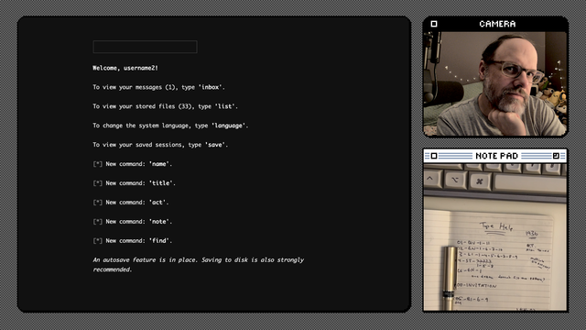This screenshot has height=330, width=586.
Task: Click the 'language' system language line
Action: 170,126
